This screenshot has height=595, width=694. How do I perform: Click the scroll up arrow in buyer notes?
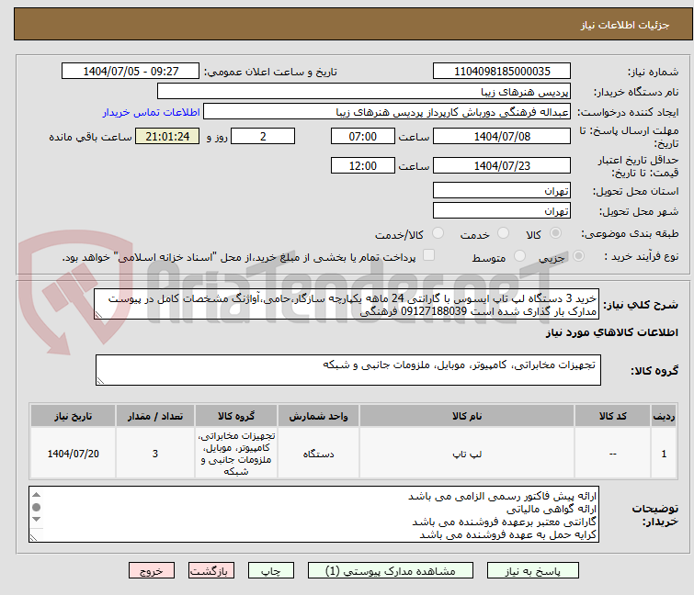tap(36, 494)
